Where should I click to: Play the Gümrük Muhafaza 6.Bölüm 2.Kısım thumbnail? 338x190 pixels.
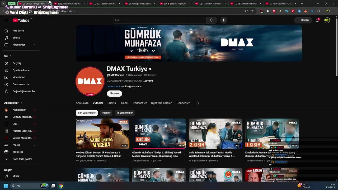point(215,134)
